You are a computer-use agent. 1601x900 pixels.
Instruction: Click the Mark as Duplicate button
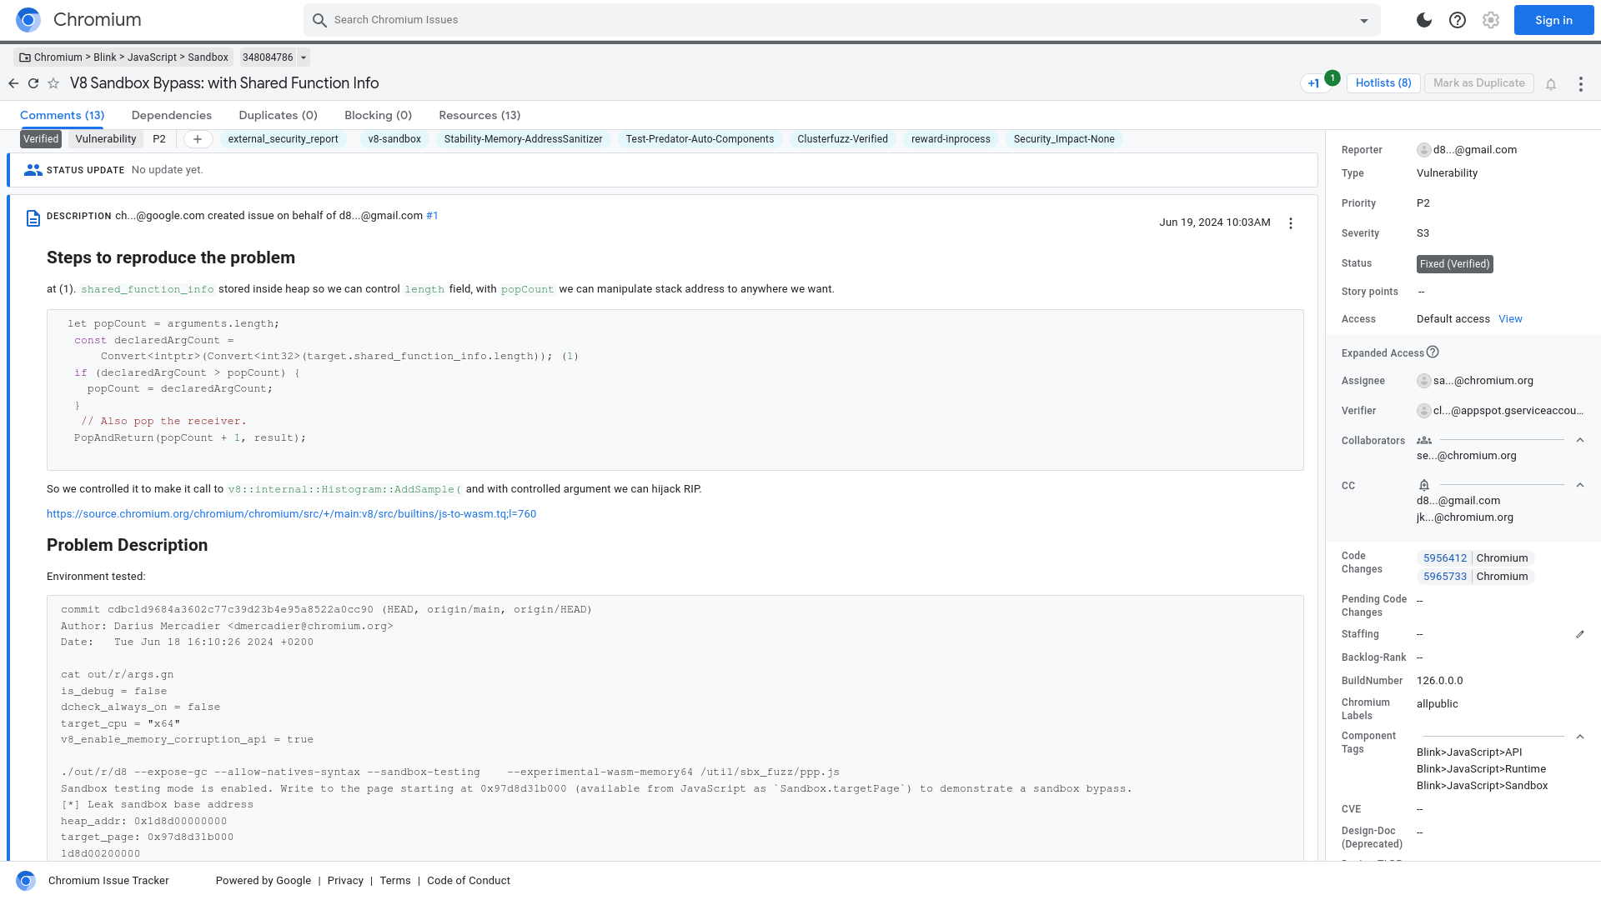(1478, 82)
